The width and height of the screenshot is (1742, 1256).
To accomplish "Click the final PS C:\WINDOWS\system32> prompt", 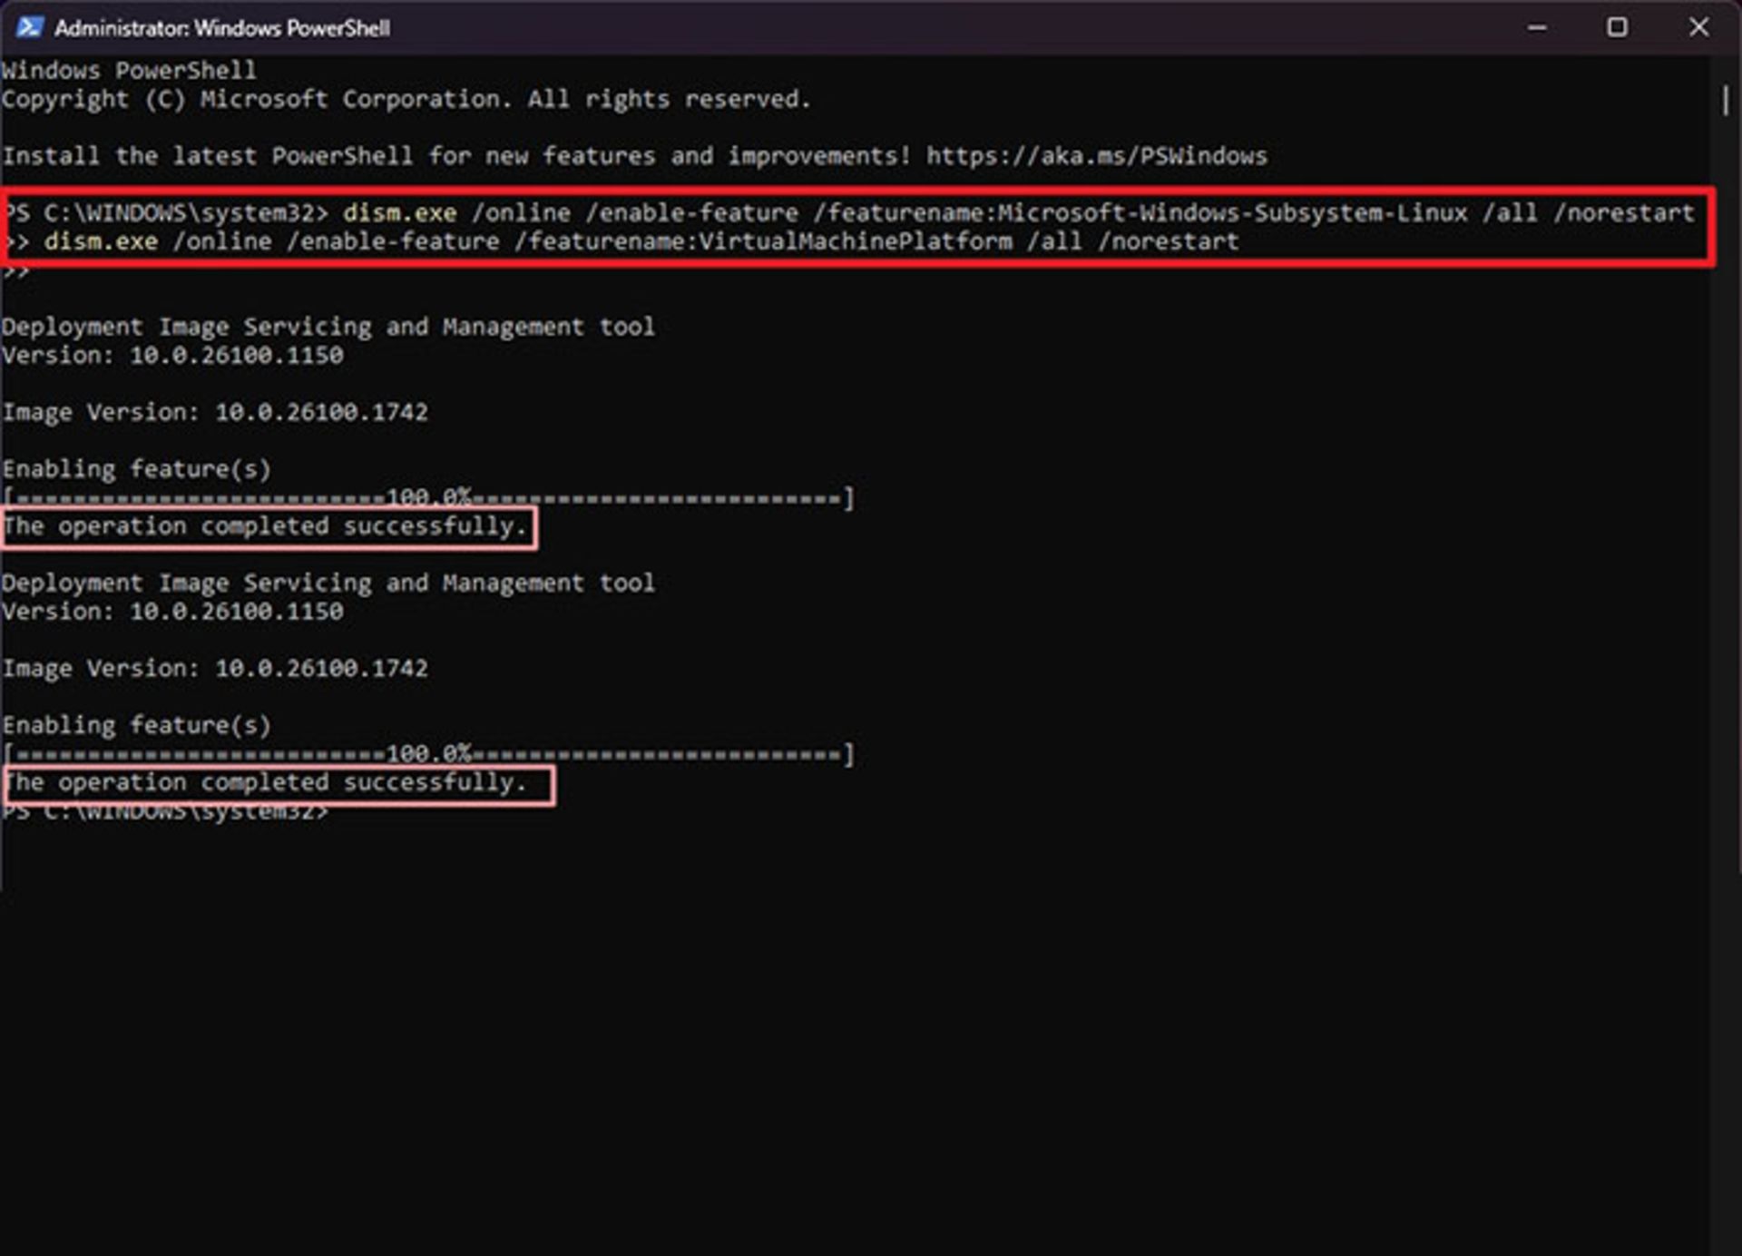I will [x=165, y=810].
